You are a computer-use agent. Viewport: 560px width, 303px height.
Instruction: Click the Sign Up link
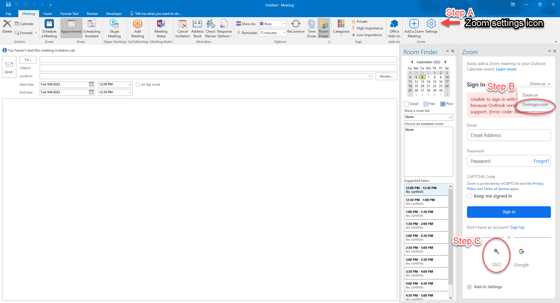517,228
